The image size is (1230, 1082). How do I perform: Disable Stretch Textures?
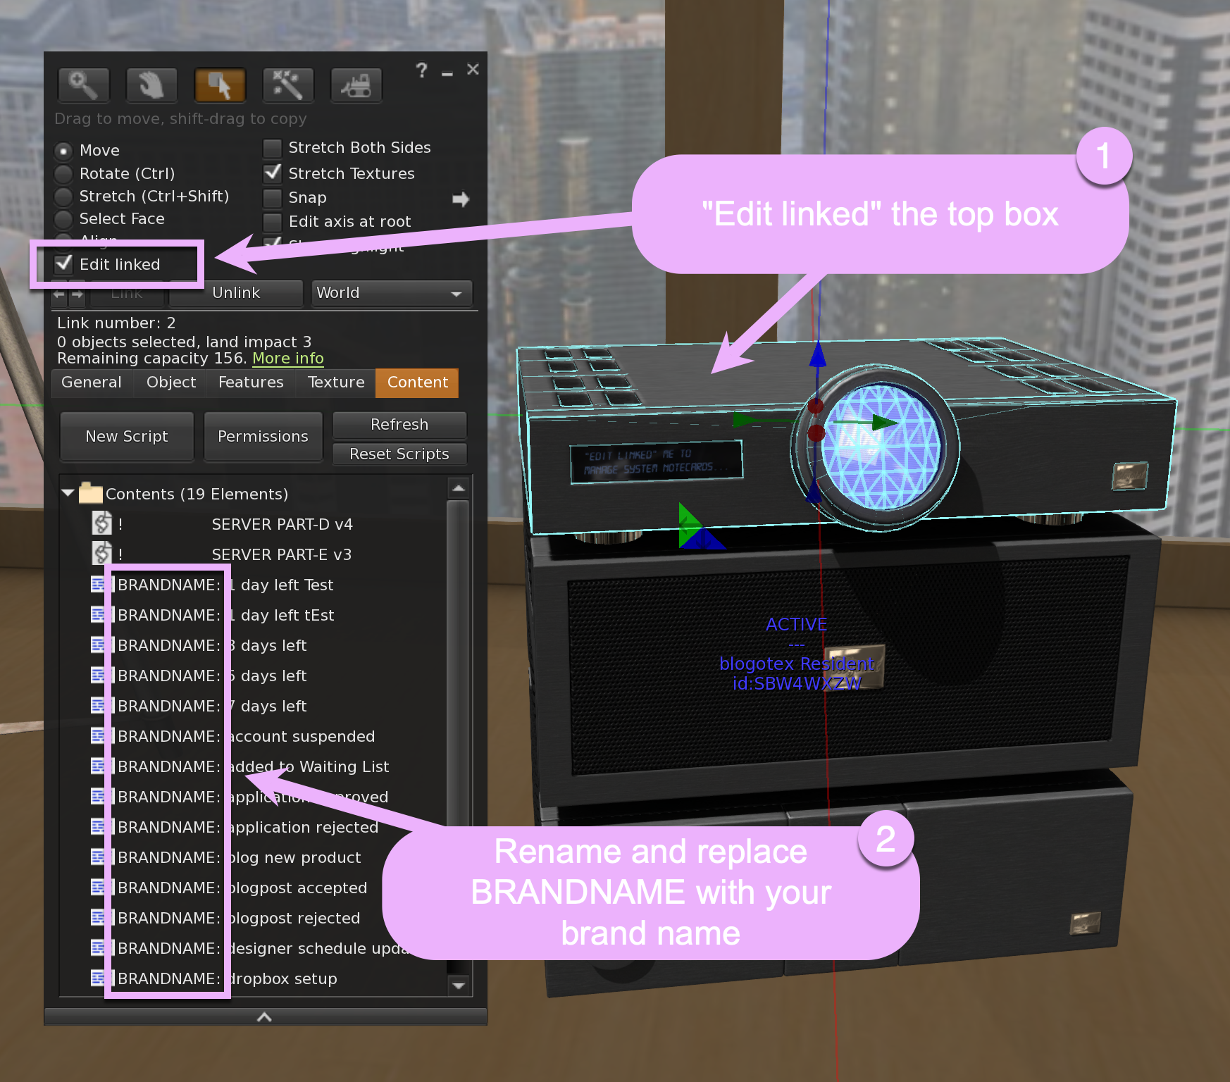coord(272,173)
